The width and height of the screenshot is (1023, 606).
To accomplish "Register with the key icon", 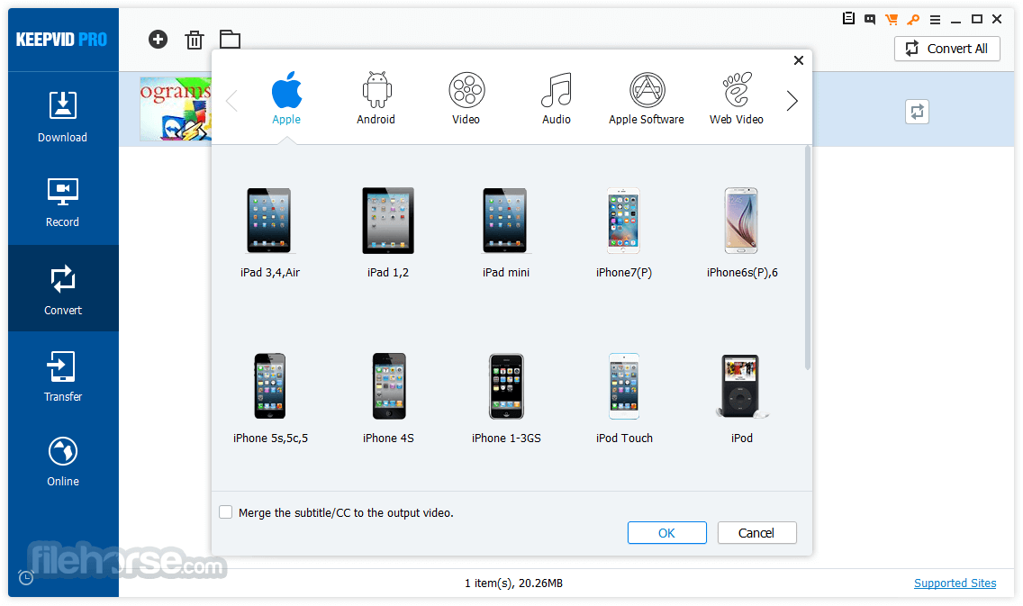I will pos(912,18).
